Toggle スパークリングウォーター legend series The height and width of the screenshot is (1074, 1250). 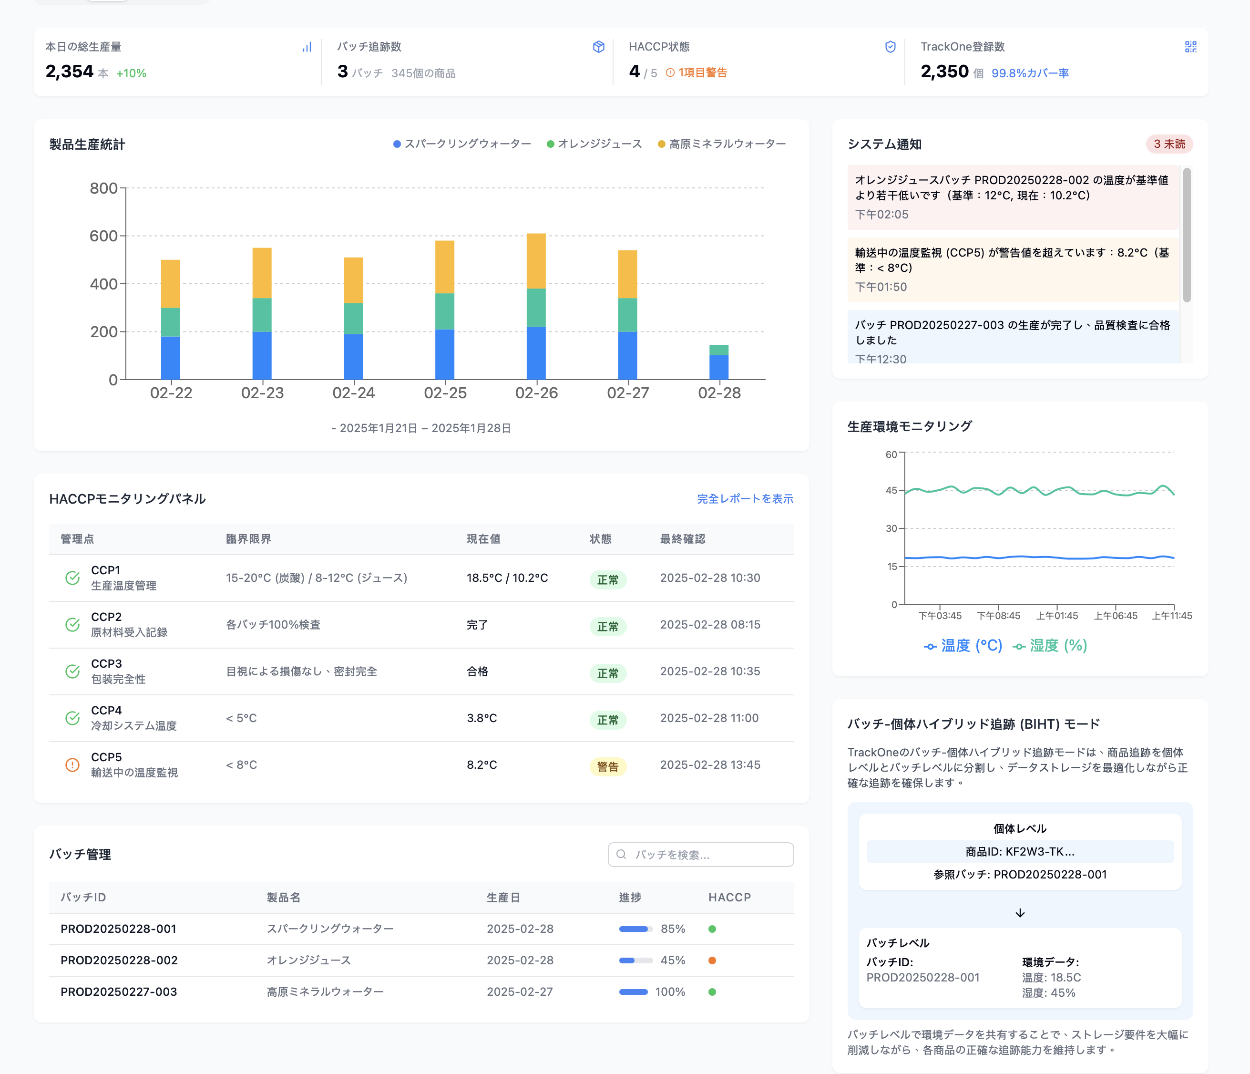tap(462, 144)
